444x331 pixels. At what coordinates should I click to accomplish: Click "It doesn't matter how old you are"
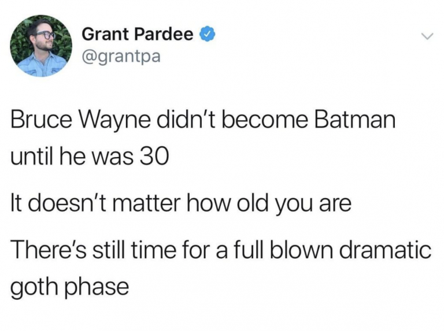click(x=181, y=203)
